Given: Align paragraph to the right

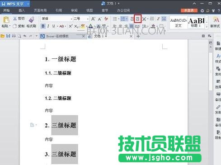Looking at the screenshot, I should pyautogui.click(x=126, y=26).
